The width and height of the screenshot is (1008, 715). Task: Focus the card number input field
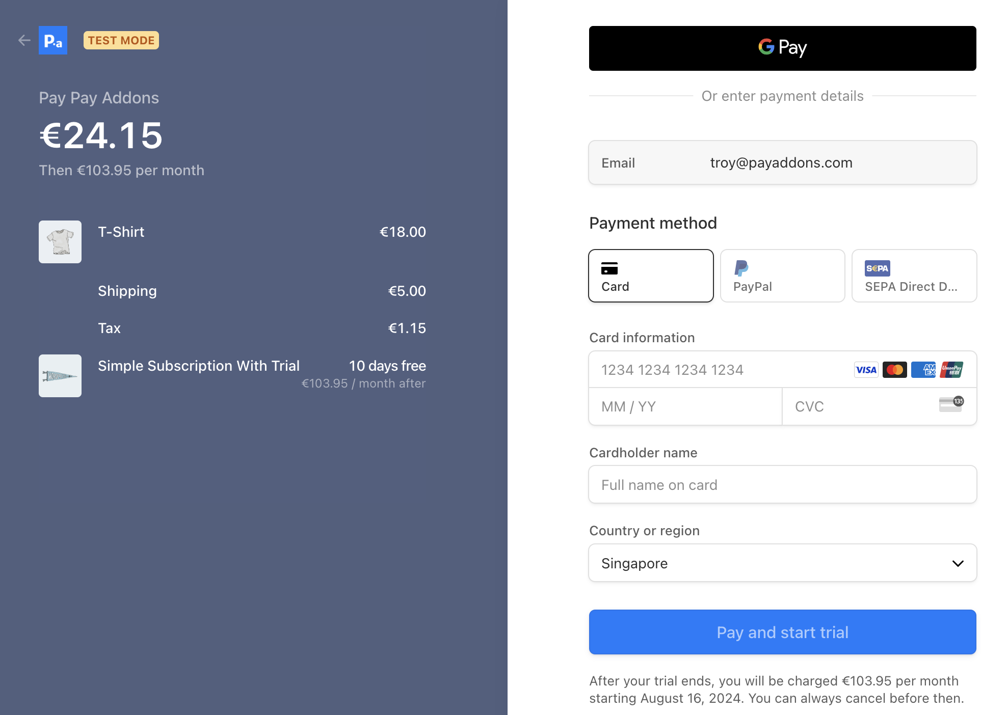click(x=713, y=370)
